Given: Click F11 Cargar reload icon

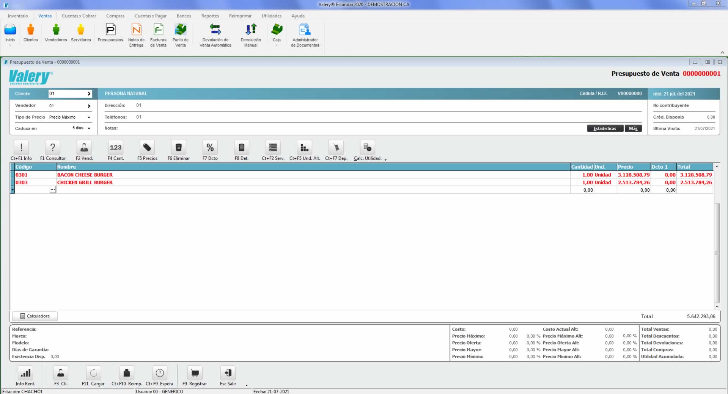Looking at the screenshot, I should click(x=93, y=376).
